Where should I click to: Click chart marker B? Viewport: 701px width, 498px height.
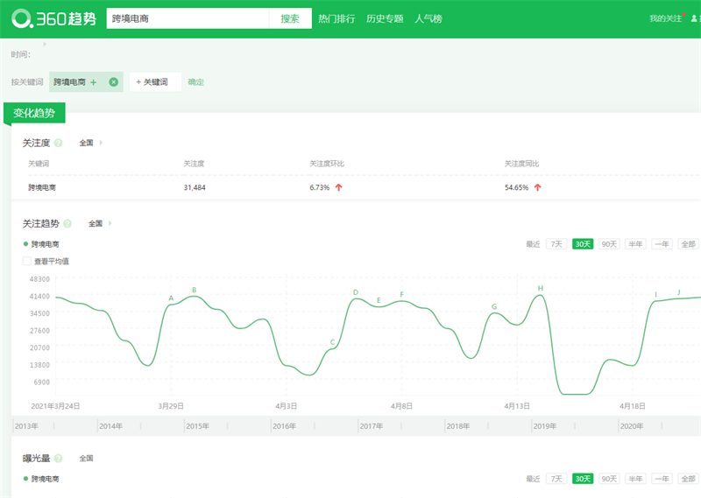[194, 290]
